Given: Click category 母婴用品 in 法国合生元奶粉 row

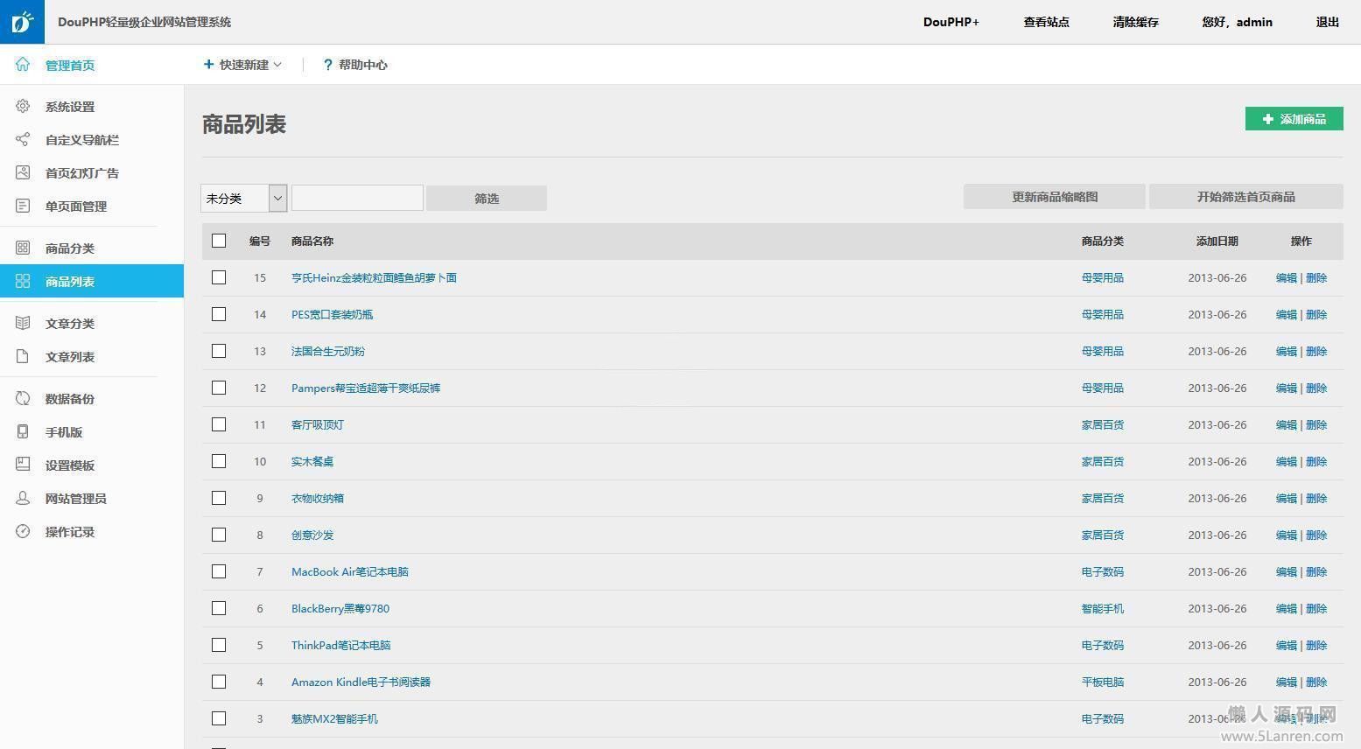Looking at the screenshot, I should (1103, 352).
